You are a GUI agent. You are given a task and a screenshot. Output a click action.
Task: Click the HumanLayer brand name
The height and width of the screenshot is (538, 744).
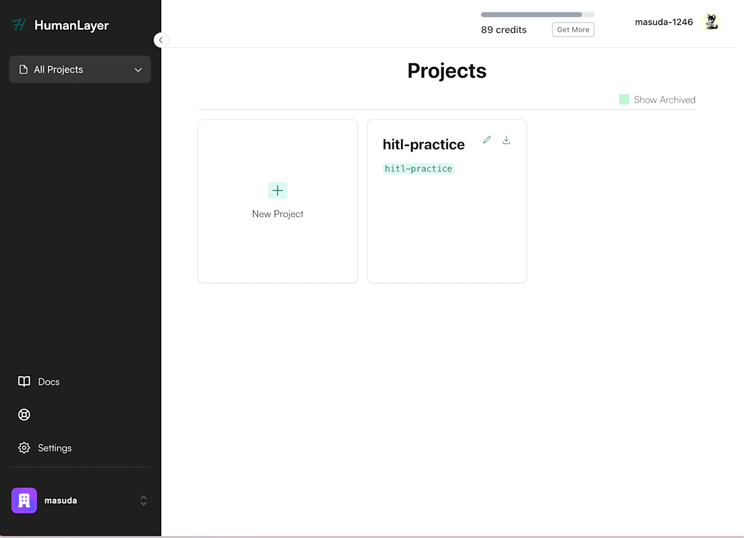pyautogui.click(x=71, y=25)
